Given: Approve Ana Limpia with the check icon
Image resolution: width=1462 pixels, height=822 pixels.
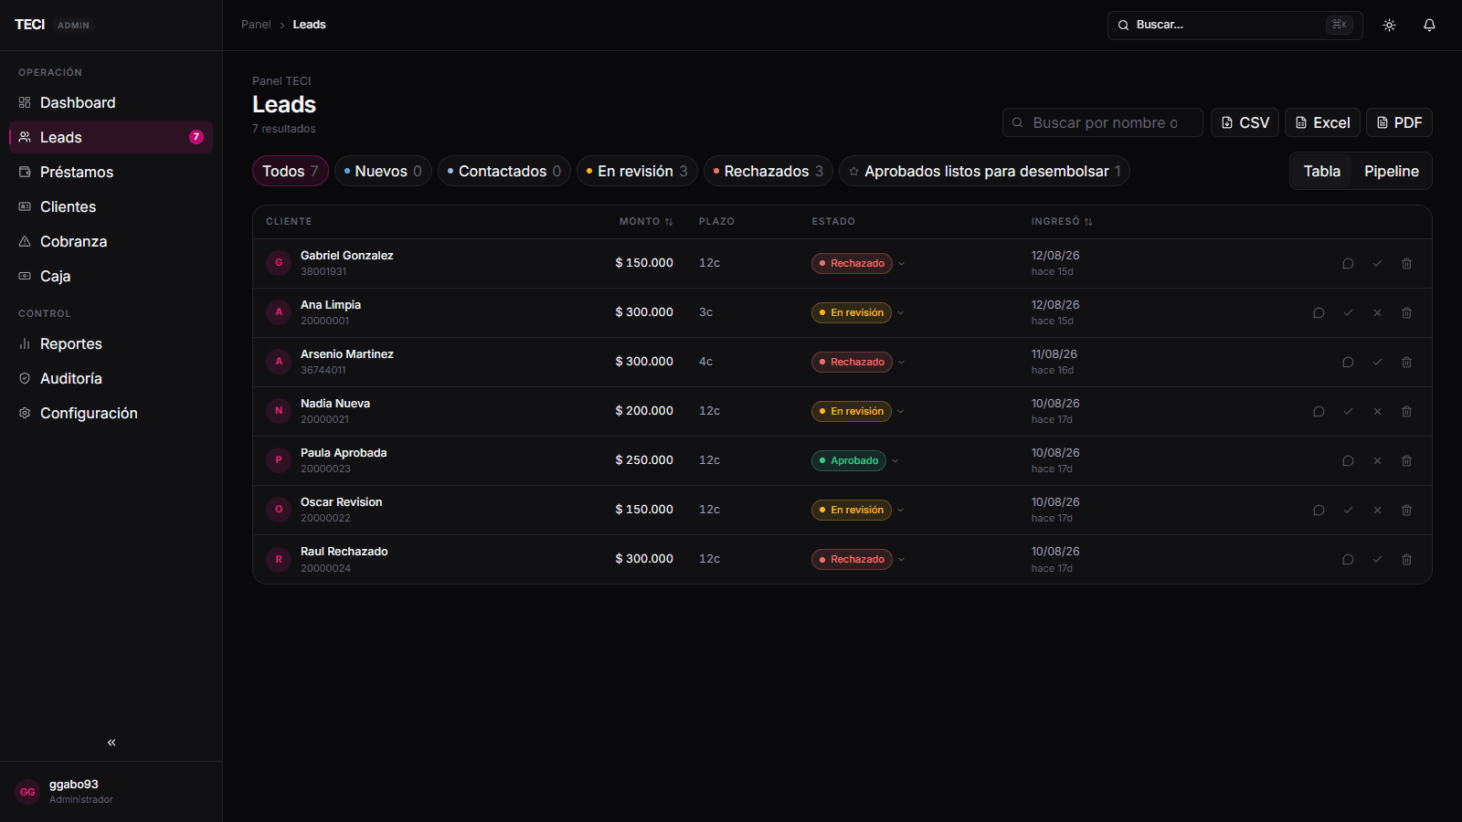Looking at the screenshot, I should pyautogui.click(x=1348, y=313).
